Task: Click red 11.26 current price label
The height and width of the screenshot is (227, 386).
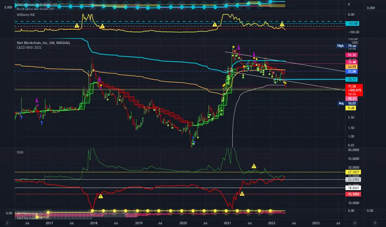Action: [x=354, y=90]
